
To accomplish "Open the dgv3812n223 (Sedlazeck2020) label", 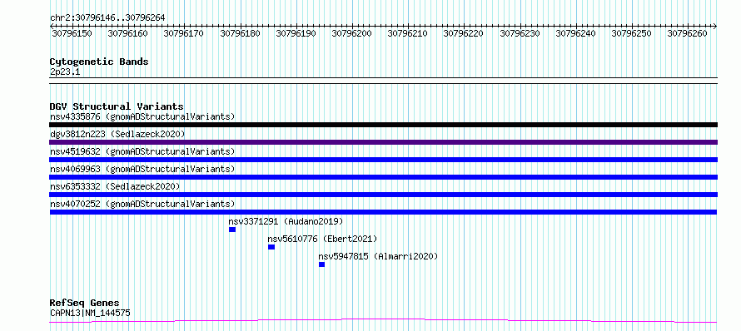I will [117, 134].
